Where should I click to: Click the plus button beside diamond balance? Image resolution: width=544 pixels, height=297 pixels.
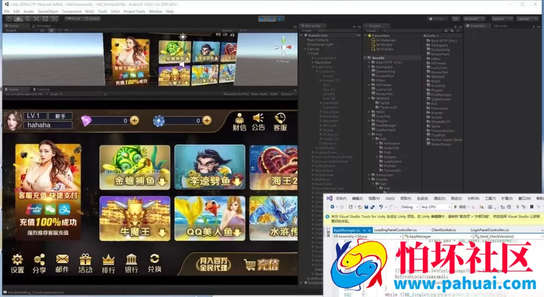pyautogui.click(x=134, y=121)
